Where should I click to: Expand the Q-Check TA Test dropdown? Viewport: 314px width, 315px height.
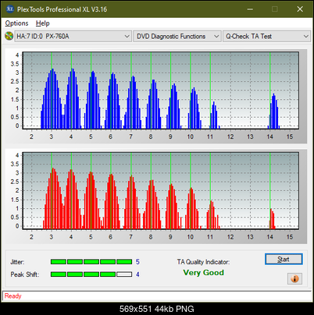pyautogui.click(x=266, y=36)
